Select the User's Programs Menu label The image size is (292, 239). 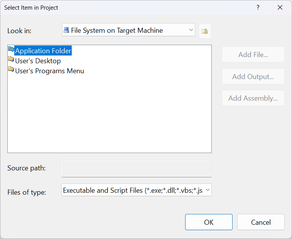pos(49,71)
